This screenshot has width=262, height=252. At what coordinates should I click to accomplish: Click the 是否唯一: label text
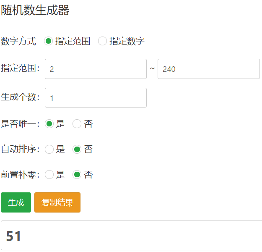pyautogui.click(x=20, y=124)
